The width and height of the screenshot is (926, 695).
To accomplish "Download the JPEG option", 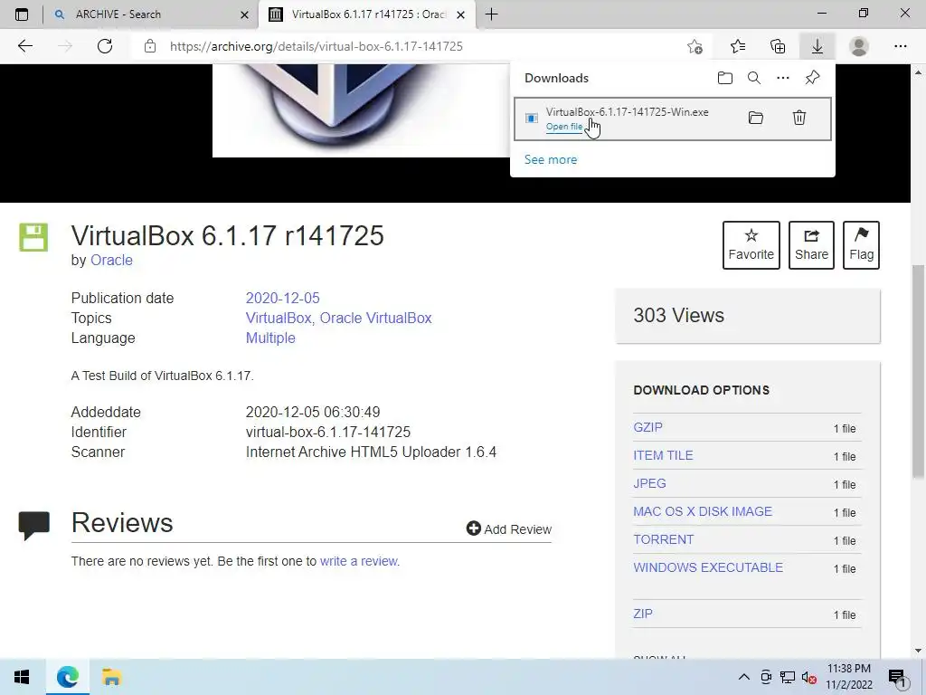I will pos(649,483).
